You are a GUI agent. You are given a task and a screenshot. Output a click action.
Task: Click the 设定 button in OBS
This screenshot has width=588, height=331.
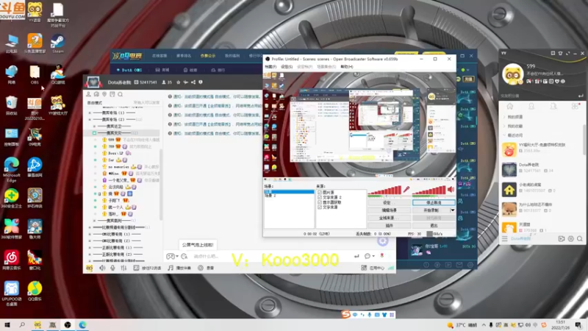coord(389,203)
